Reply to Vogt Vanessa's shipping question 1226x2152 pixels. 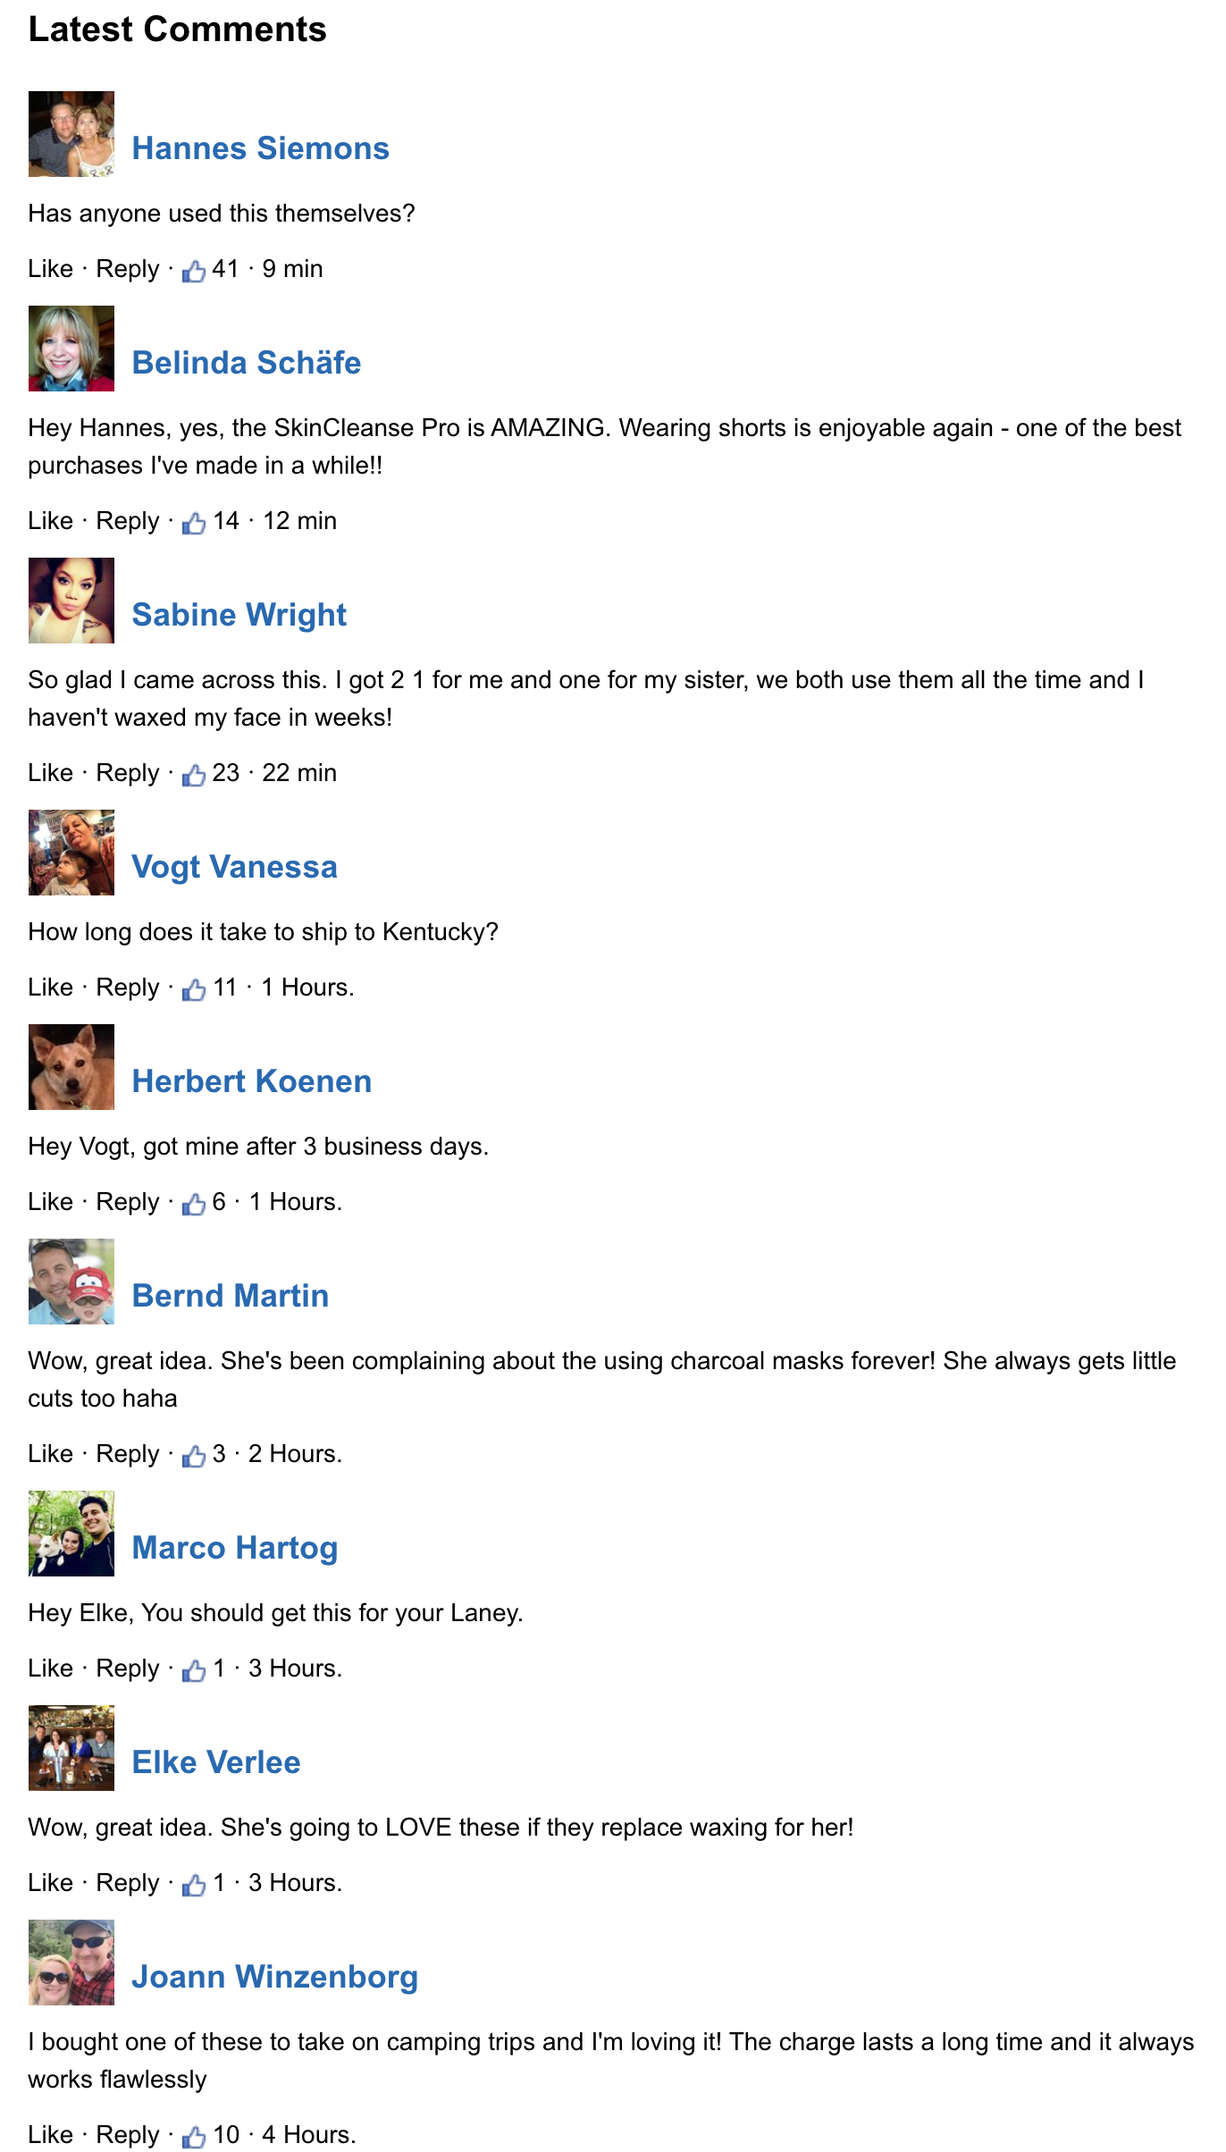coord(128,988)
